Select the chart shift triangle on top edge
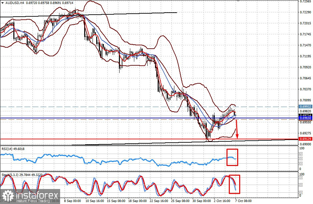The width and height of the screenshot is (313, 204). (238, 1)
